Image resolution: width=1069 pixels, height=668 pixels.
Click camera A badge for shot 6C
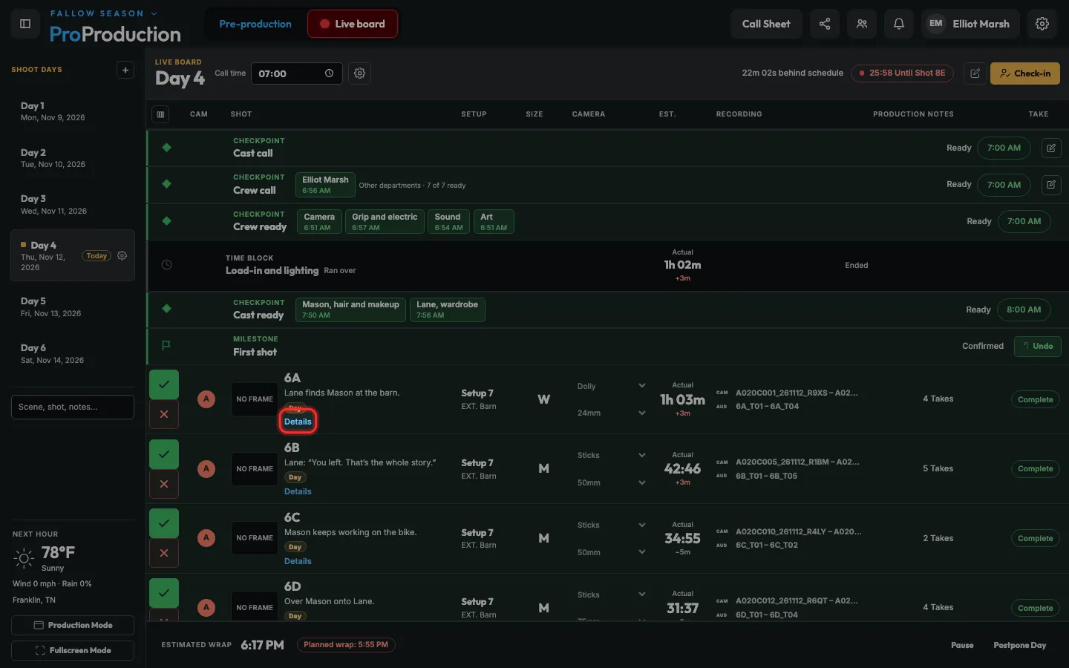point(206,538)
